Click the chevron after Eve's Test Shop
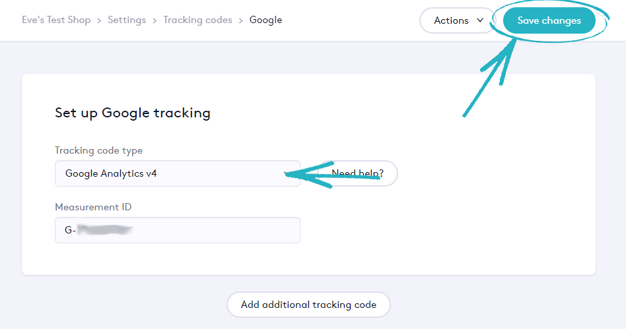626x329 pixels. click(99, 20)
